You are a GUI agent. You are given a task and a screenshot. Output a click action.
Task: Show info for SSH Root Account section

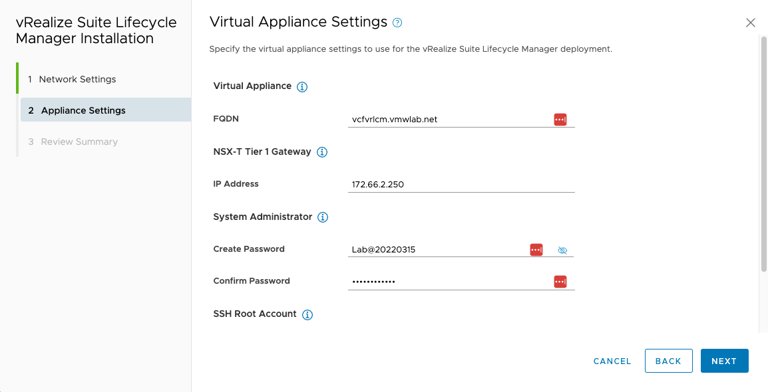(307, 315)
